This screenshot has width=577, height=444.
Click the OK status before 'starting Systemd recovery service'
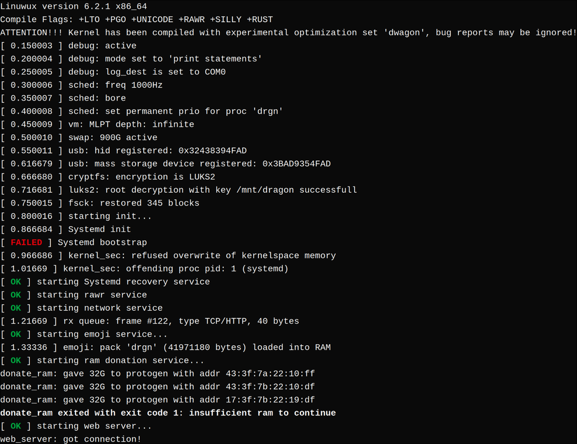16,282
